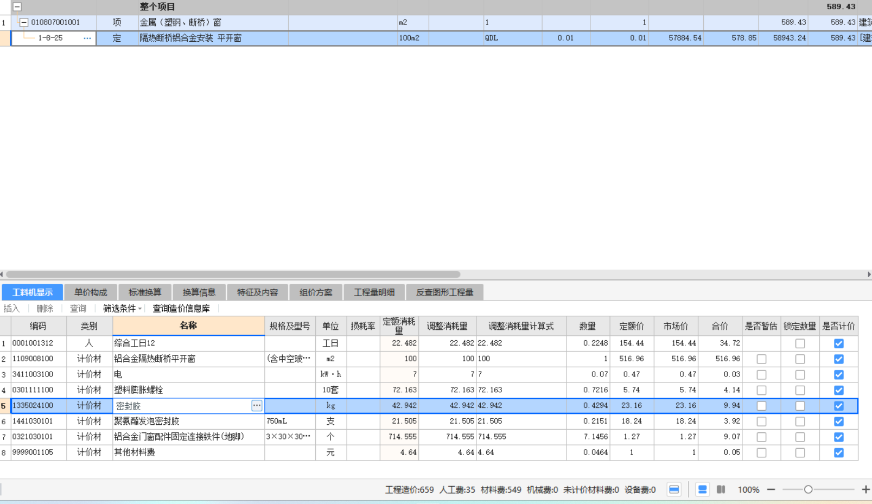The height and width of the screenshot is (504, 872).
Task: Open the 组价方案 tab
Action: (316, 292)
